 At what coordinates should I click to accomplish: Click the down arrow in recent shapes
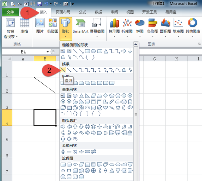[x=130, y=51]
